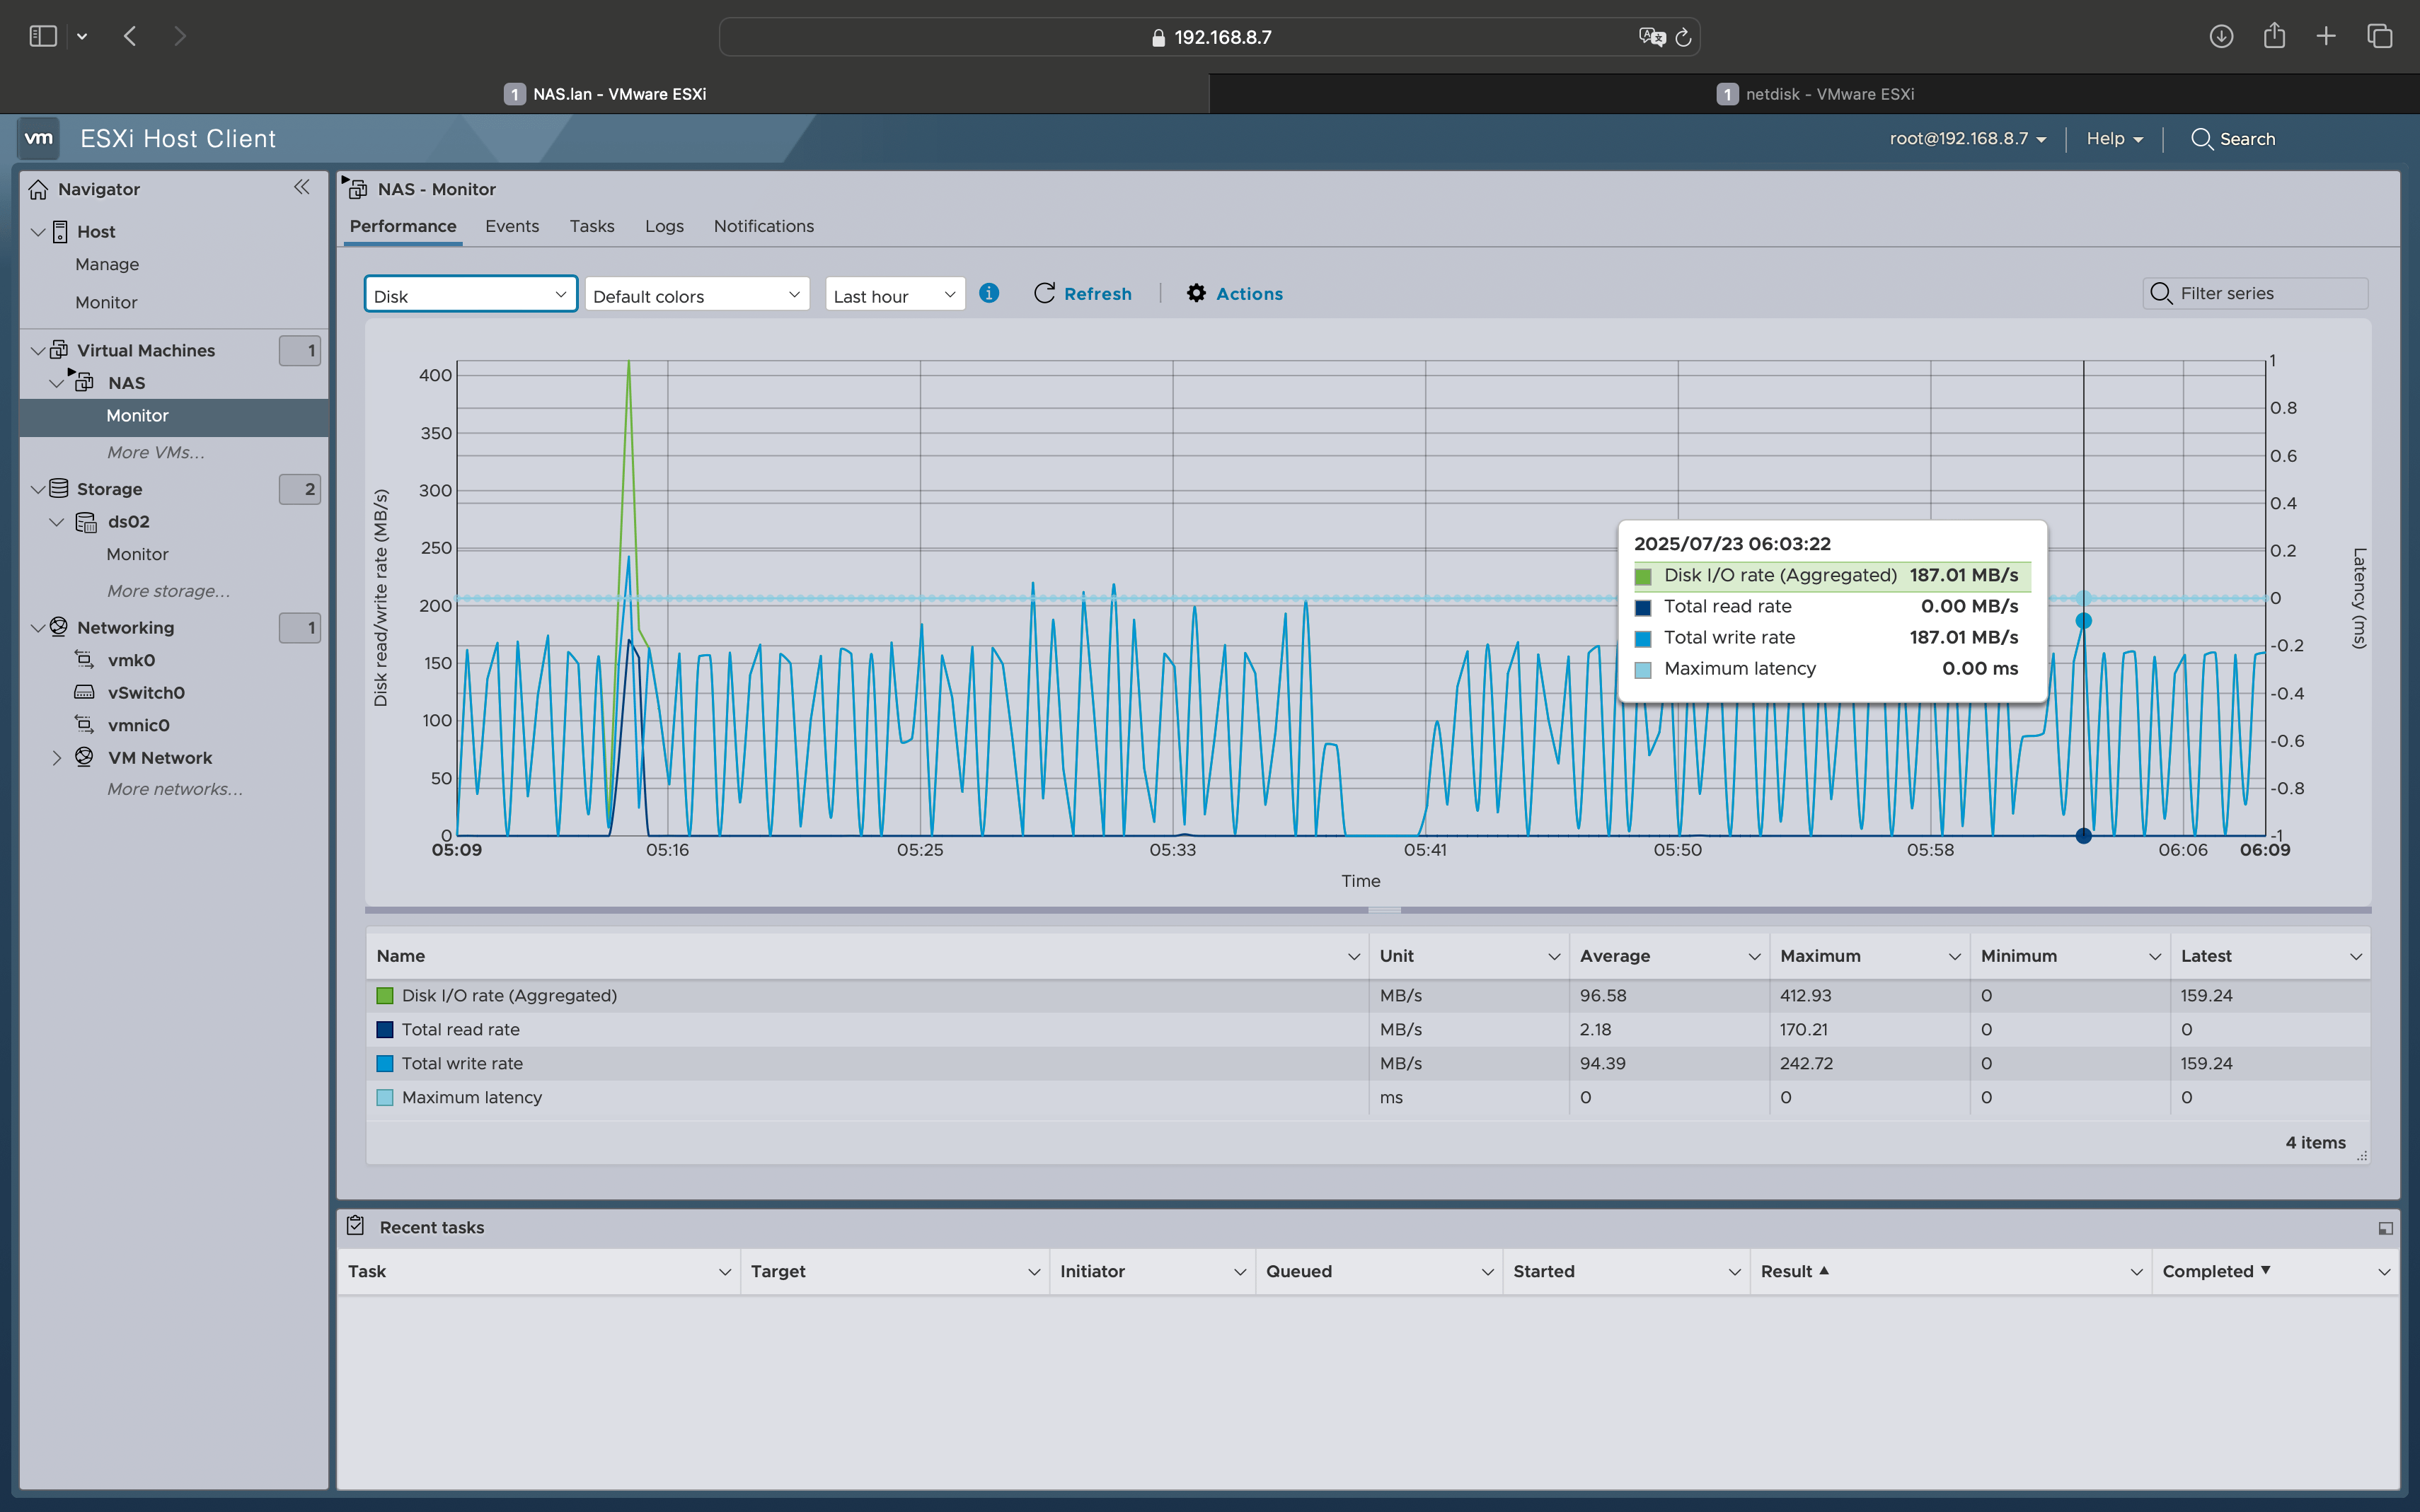
Task: Open the Actions gear icon
Action: 1195,293
